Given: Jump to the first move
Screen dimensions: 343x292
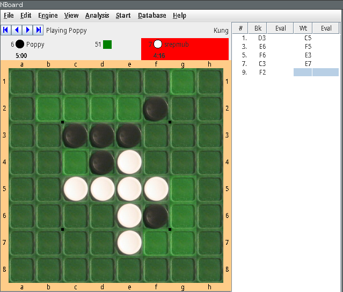Looking at the screenshot, I should coord(6,30).
